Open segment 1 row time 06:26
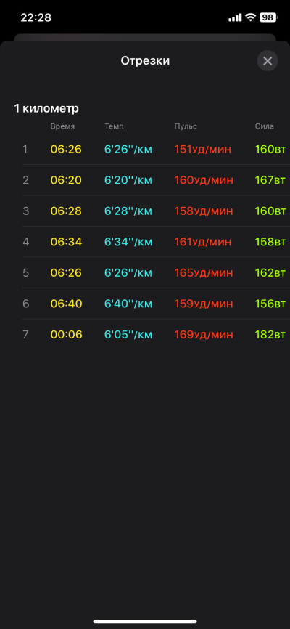This screenshot has width=290, height=629. [66, 149]
